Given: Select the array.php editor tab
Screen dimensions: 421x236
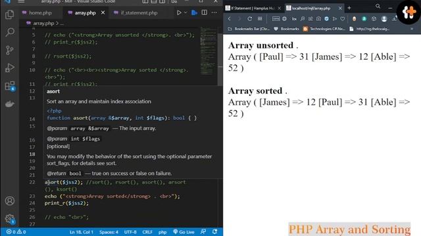Looking at the screenshot, I should [85, 12].
